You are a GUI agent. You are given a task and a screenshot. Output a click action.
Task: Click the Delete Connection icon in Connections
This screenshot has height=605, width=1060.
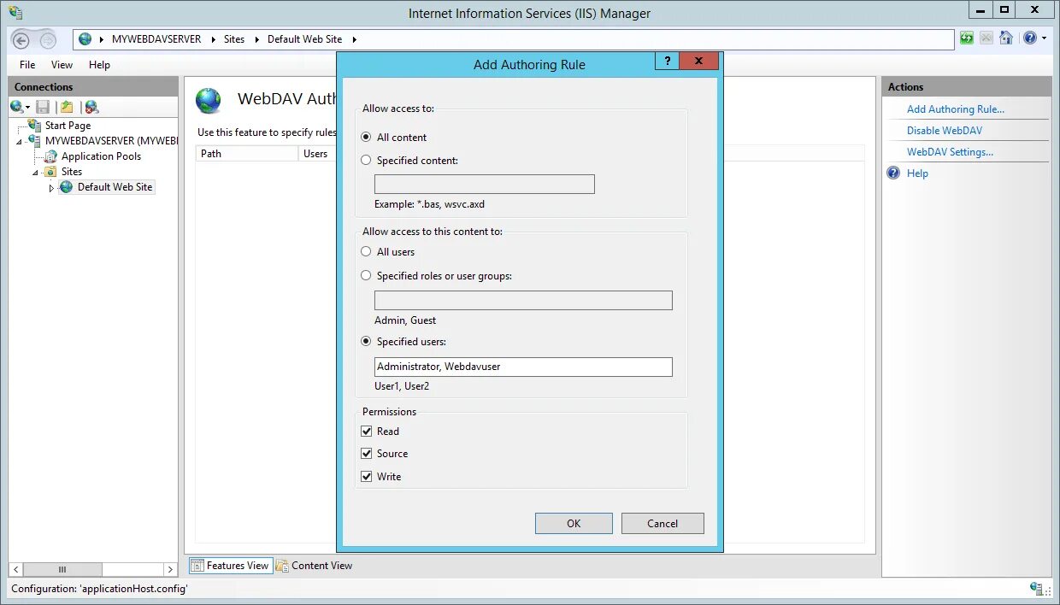pyautogui.click(x=91, y=107)
